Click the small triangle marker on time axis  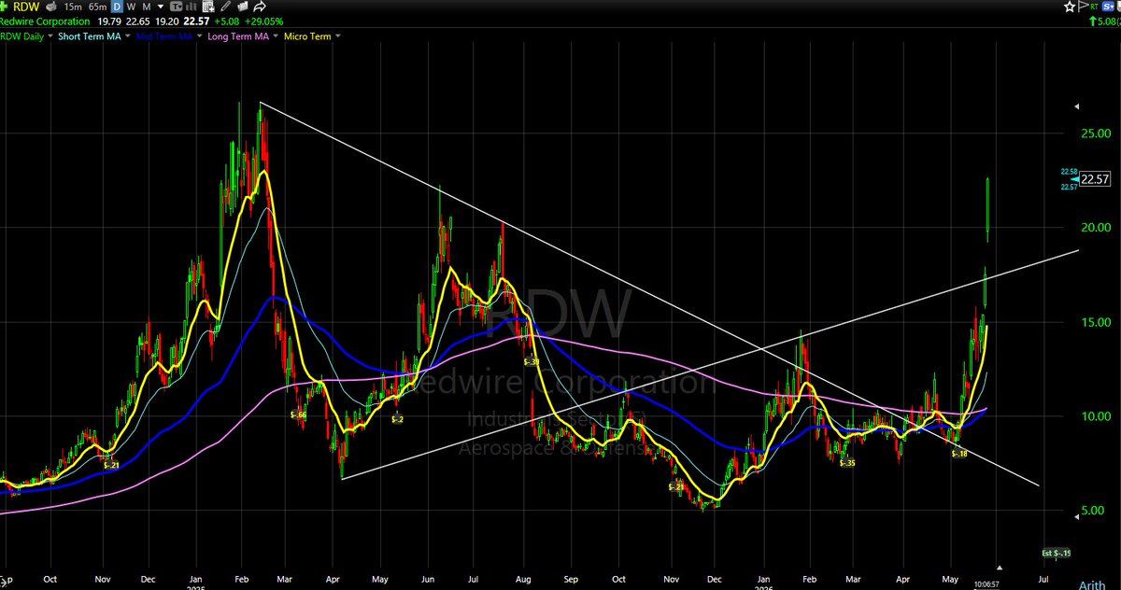pos(1000,568)
